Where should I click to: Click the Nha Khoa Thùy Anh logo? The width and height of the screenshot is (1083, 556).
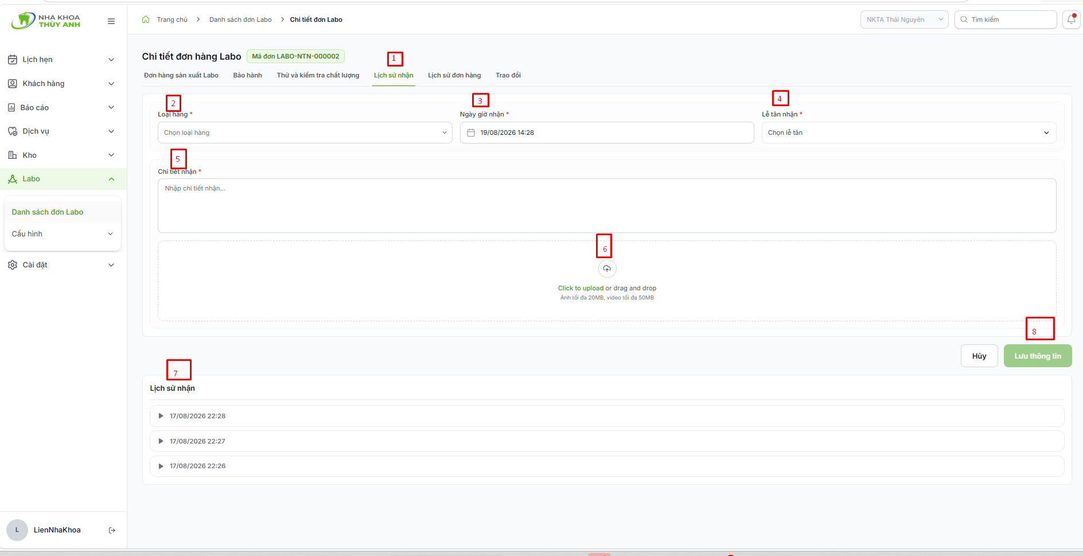click(x=46, y=21)
